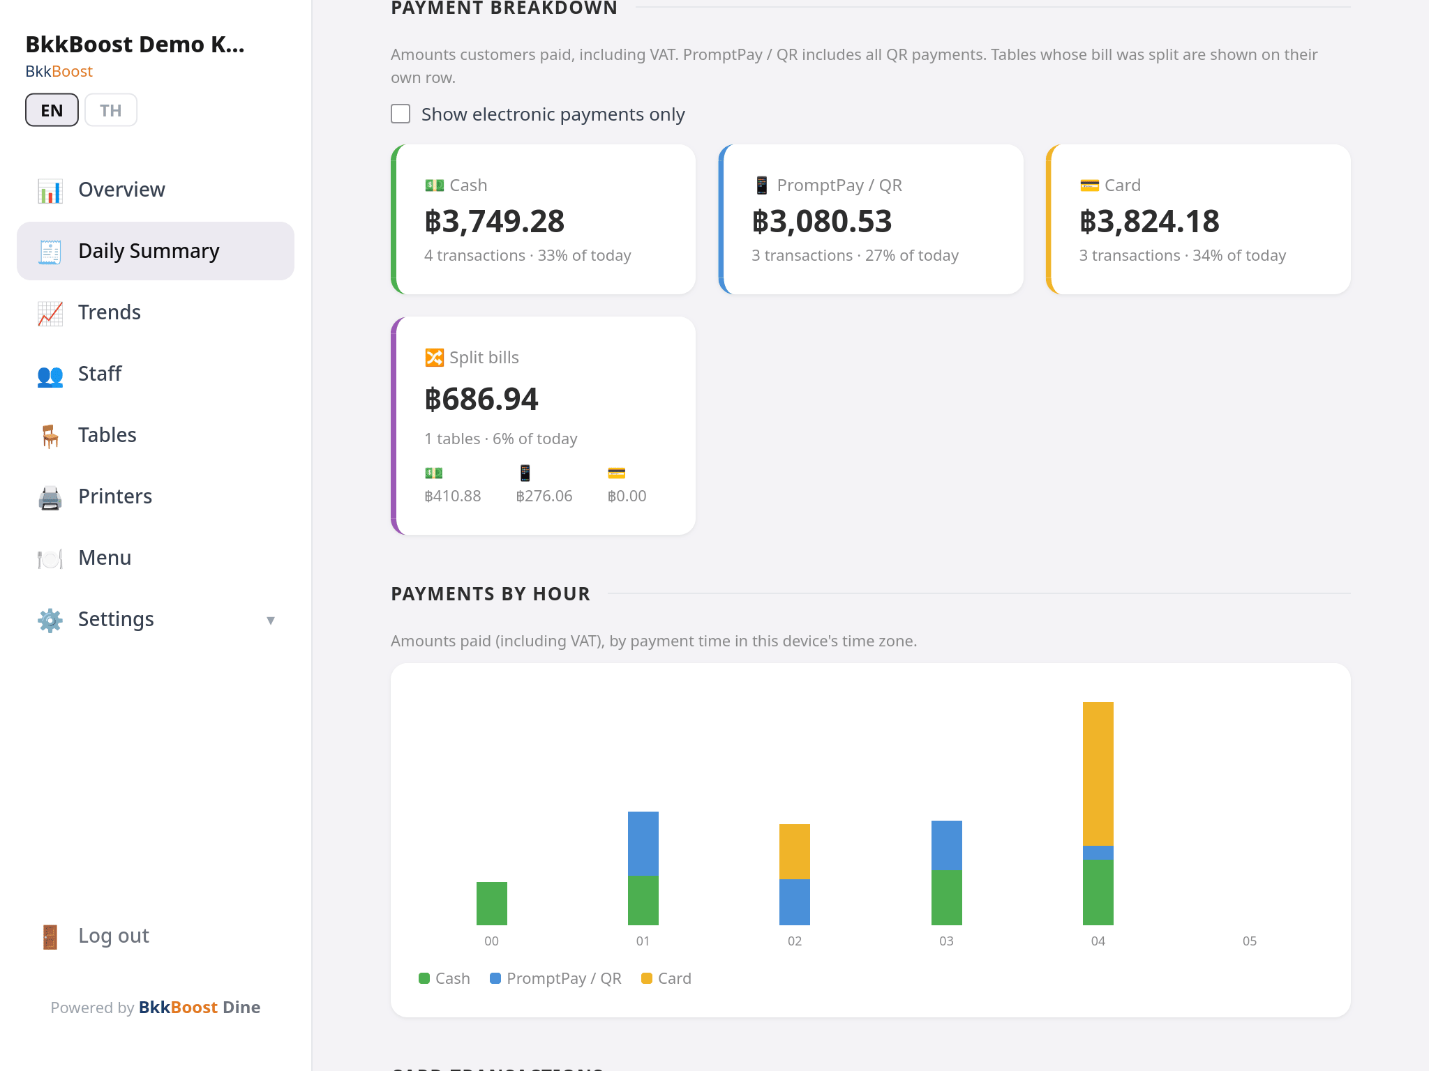Toggle Card series in chart legend
This screenshot has width=1429, height=1071.
click(x=666, y=978)
